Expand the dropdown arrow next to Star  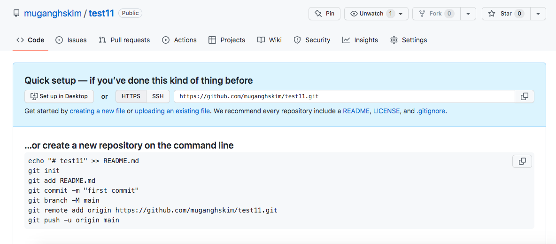point(538,14)
